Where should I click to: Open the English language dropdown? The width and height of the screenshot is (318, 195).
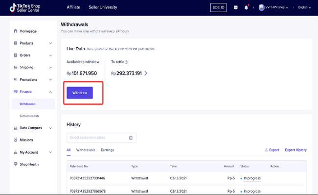pos(303,8)
